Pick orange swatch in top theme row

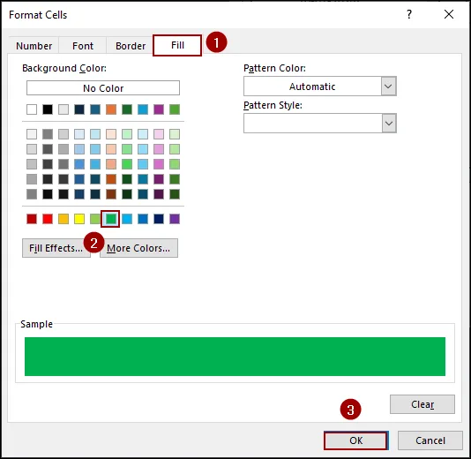pos(111,109)
